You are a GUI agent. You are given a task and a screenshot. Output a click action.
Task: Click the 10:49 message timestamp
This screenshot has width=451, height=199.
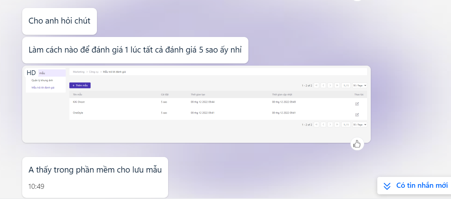(x=36, y=187)
